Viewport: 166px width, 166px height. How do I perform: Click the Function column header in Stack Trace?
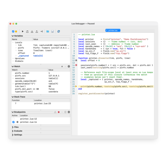point(22,100)
